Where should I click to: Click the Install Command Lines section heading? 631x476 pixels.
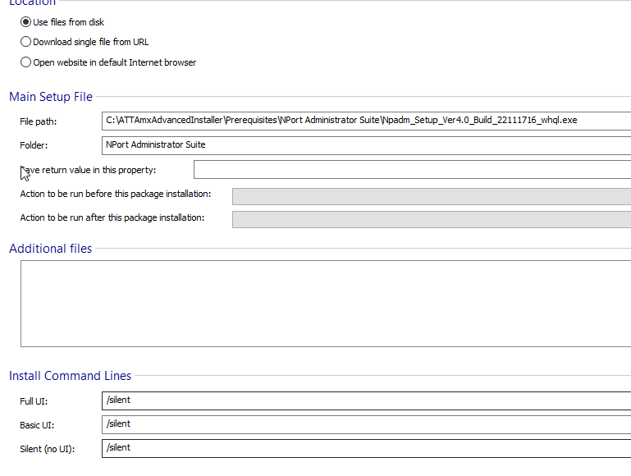(70, 376)
